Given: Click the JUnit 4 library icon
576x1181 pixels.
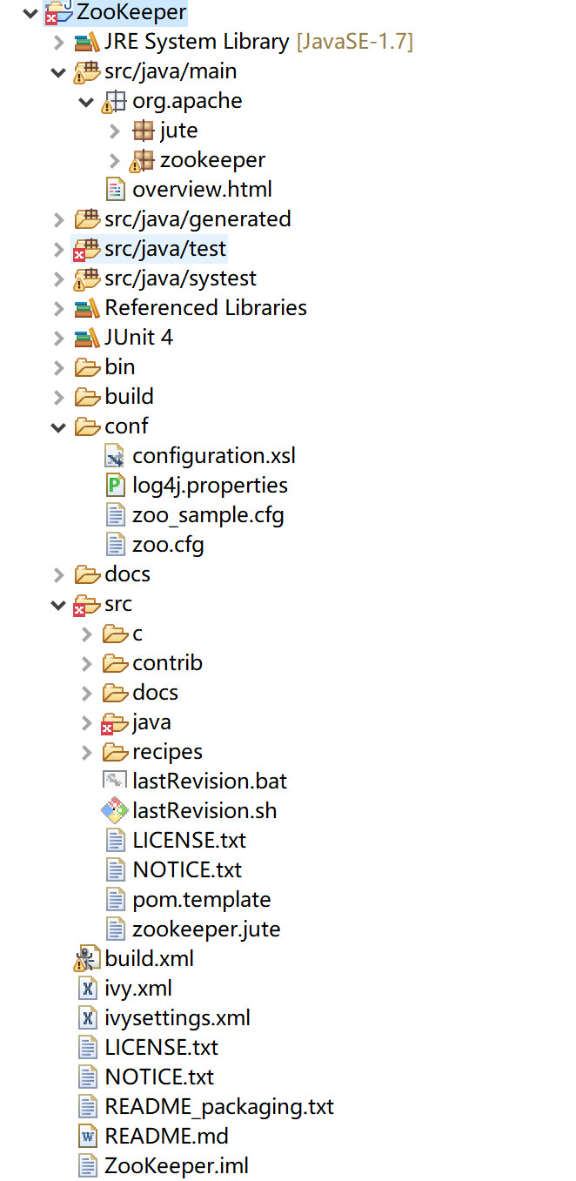Looking at the screenshot, I should click(86, 338).
